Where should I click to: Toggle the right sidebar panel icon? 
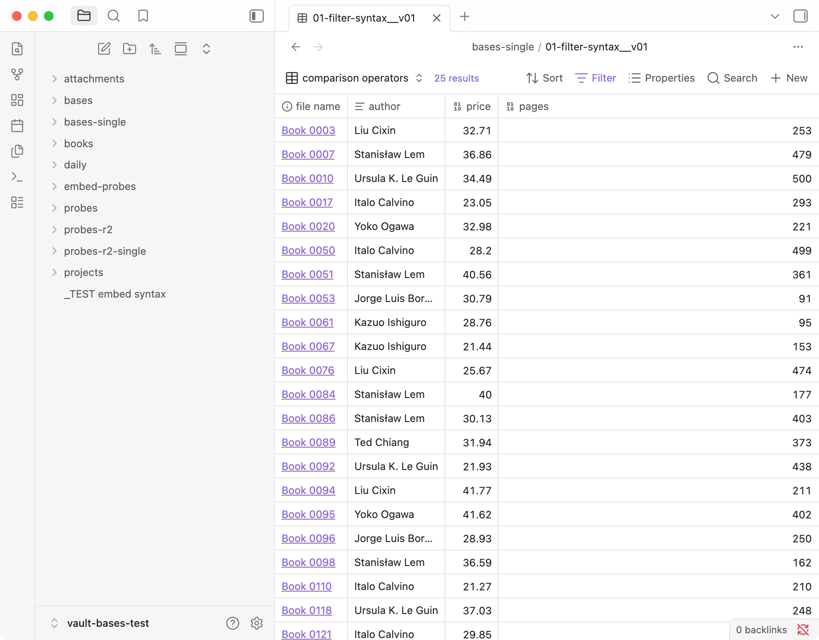801,16
